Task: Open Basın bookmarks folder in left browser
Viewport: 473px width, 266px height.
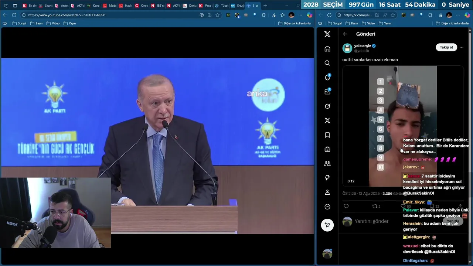Action: [36, 23]
